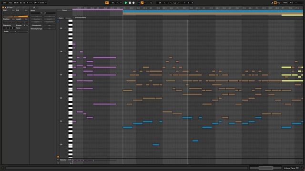The width and height of the screenshot is (305, 171).
Task: Toggle the Scale switch in clip panel
Action: pos(6,31)
